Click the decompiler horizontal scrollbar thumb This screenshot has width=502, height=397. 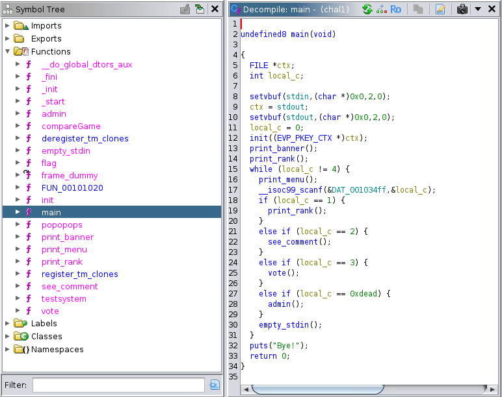point(317,389)
